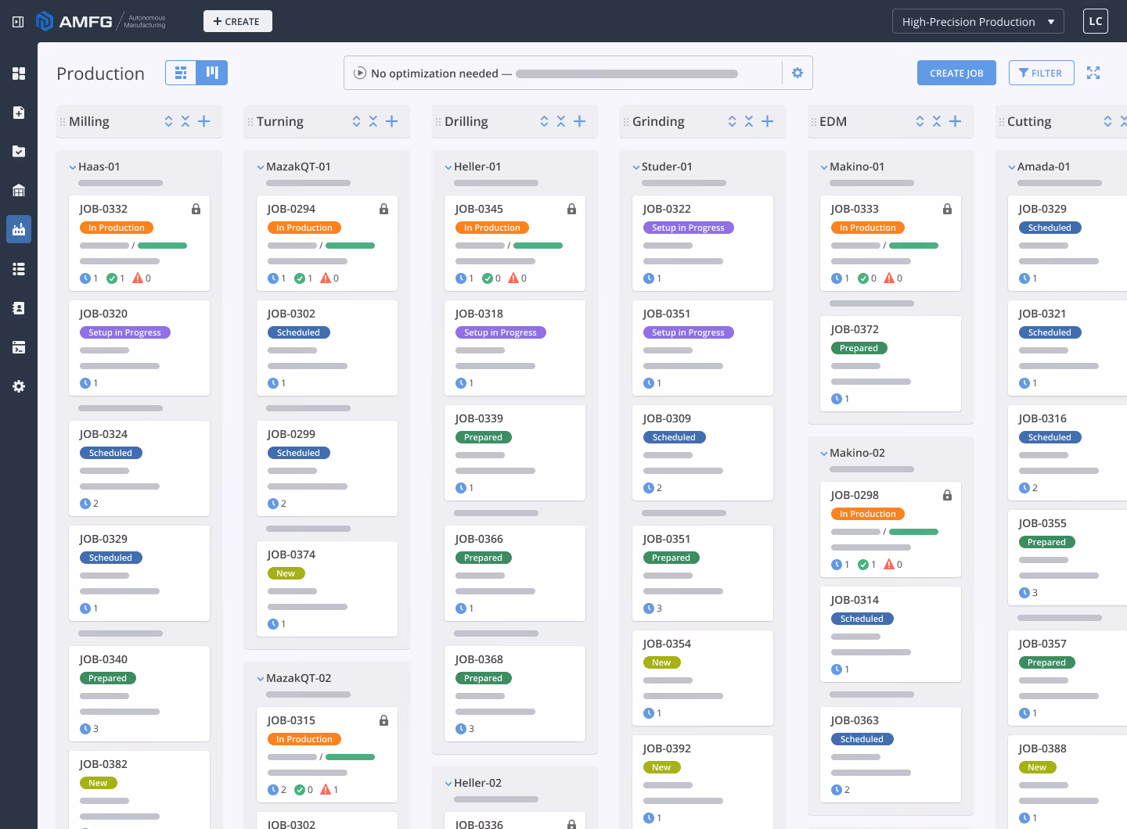
Task: Open the FILTER panel
Action: (x=1041, y=72)
